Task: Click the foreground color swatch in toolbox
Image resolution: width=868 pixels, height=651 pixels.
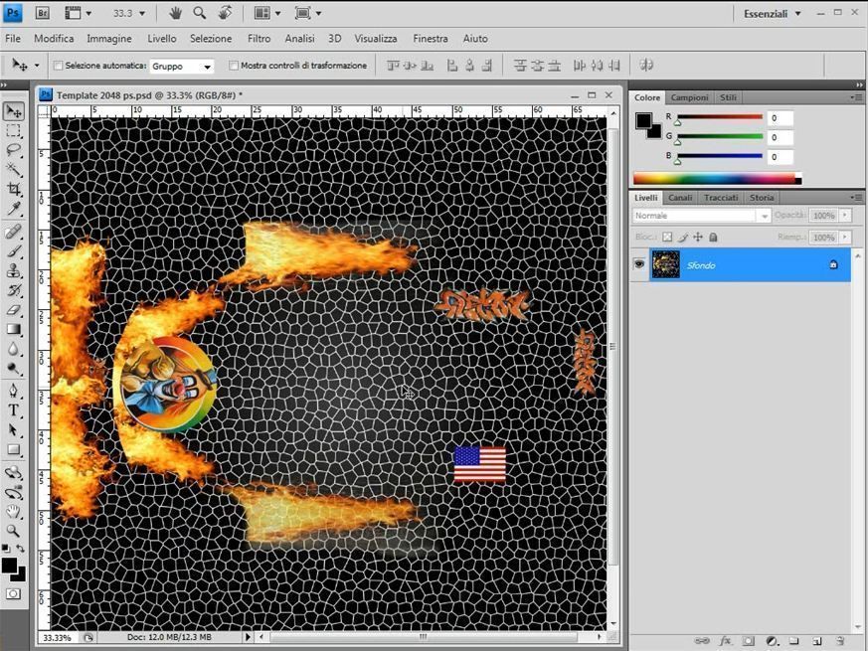Action: 8,565
